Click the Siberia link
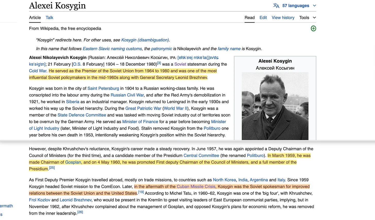Screen dimensions: 375x220 [x=73, y=102]
